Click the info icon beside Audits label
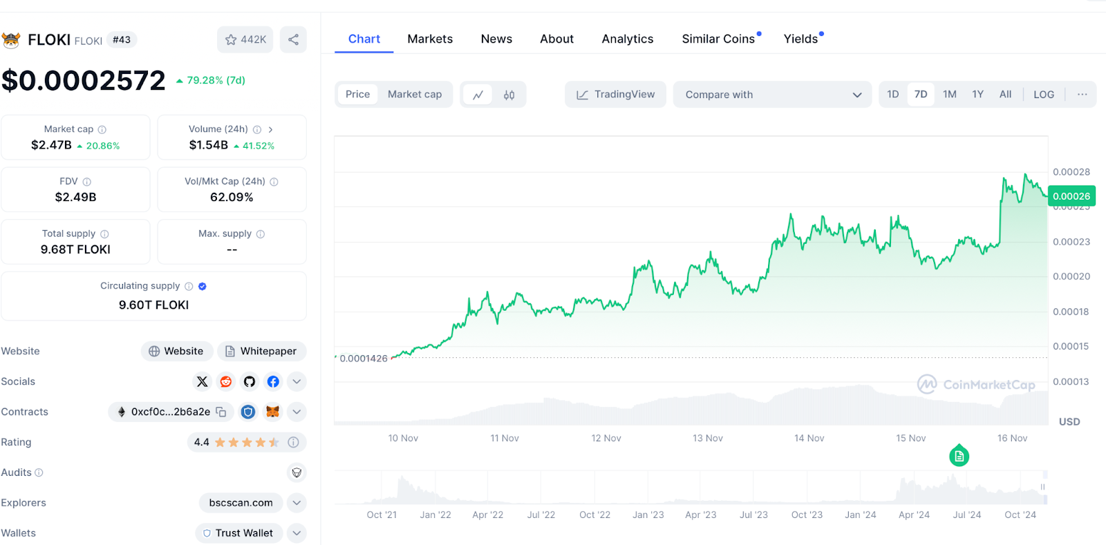1106x545 pixels. pyautogui.click(x=39, y=472)
